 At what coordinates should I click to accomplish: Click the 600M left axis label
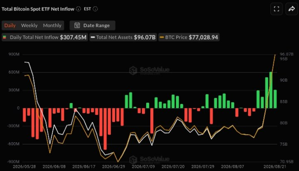(14, 72)
